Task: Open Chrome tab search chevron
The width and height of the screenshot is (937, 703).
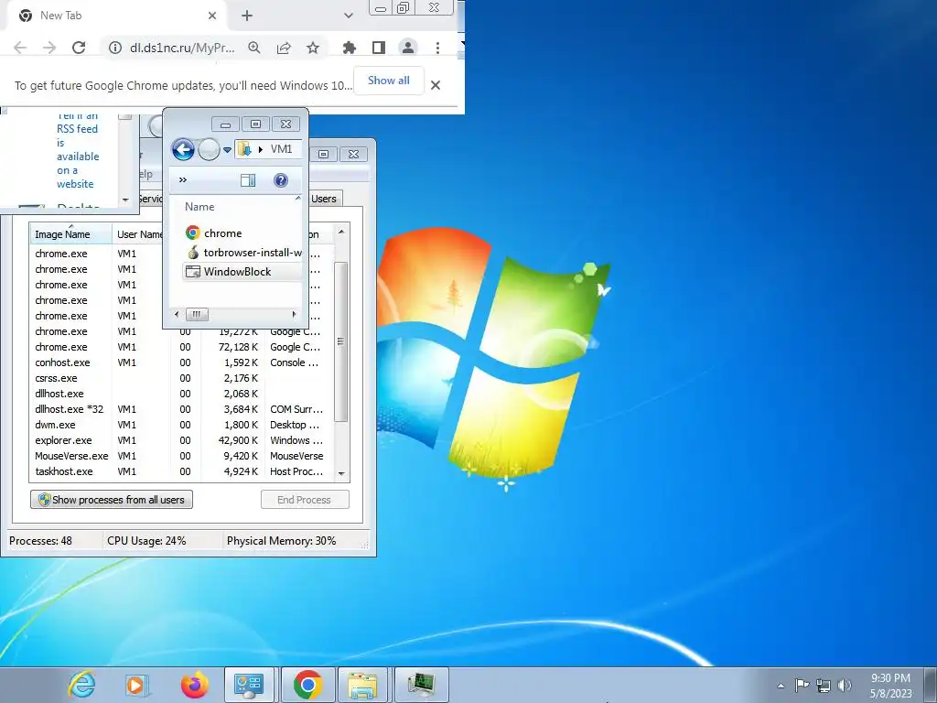Action: (349, 16)
